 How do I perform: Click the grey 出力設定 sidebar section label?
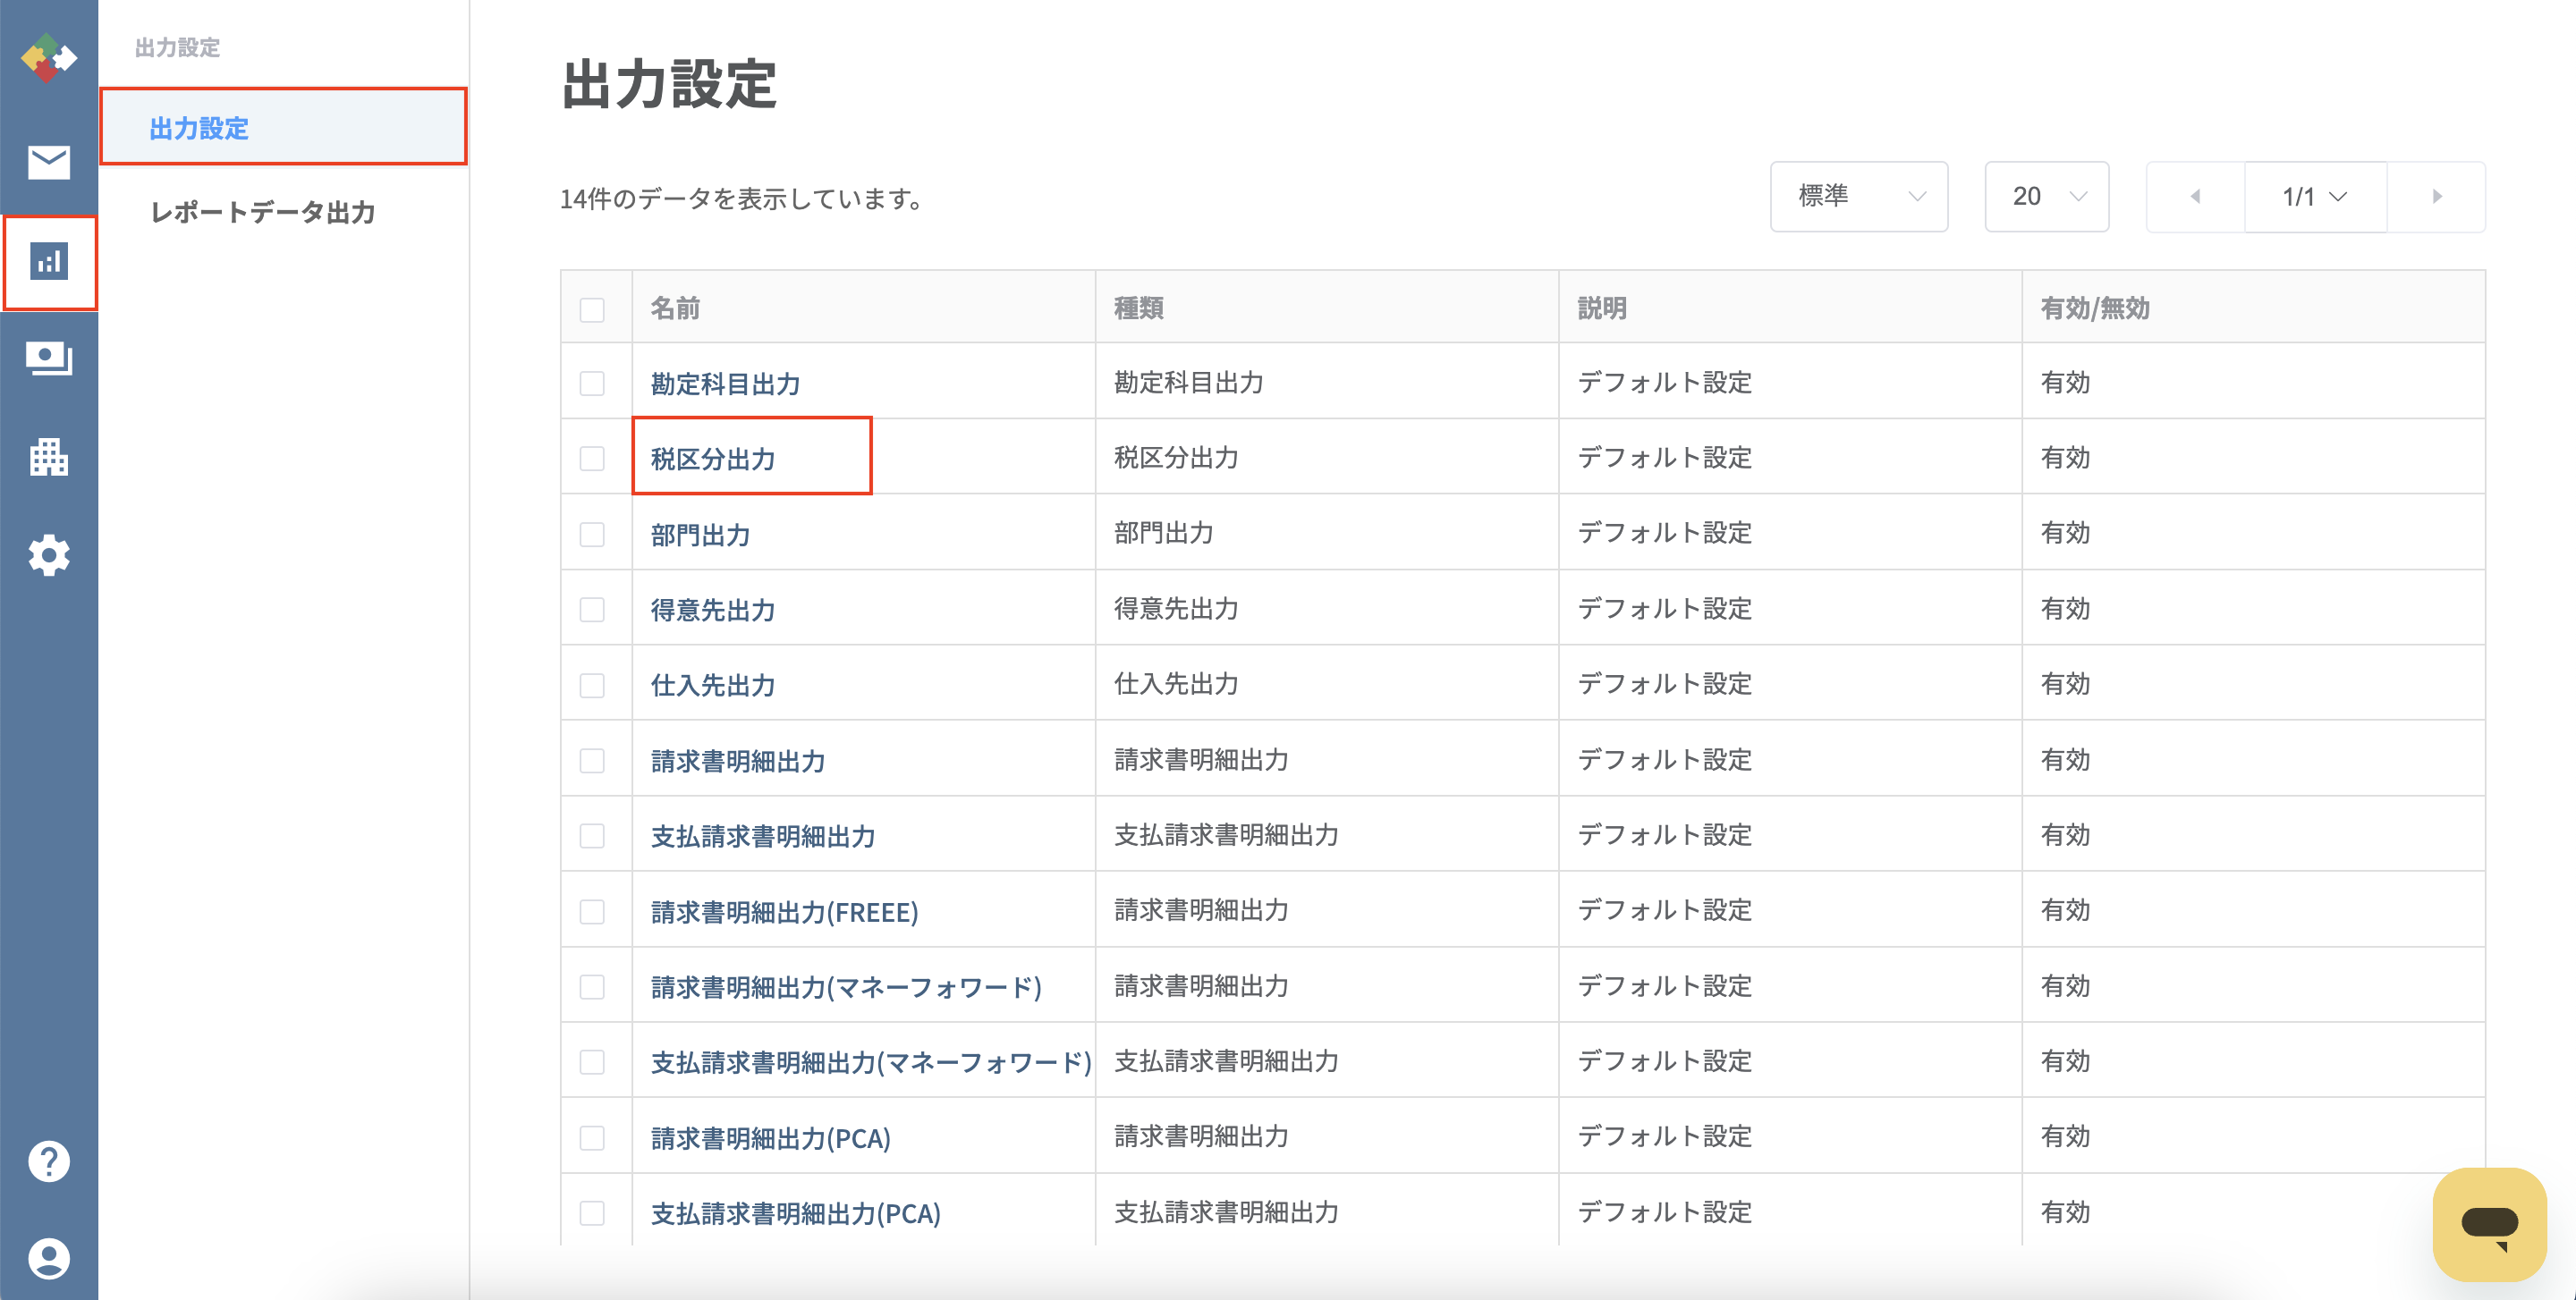177,47
